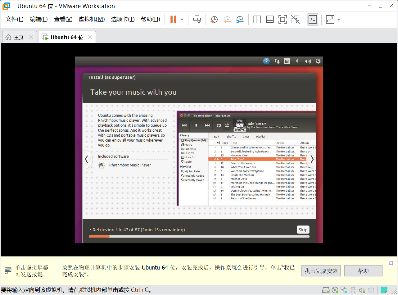Viewport: 398px width, 295px height.
Task: Click the 我已完成安装 button
Action: pyautogui.click(x=321, y=271)
